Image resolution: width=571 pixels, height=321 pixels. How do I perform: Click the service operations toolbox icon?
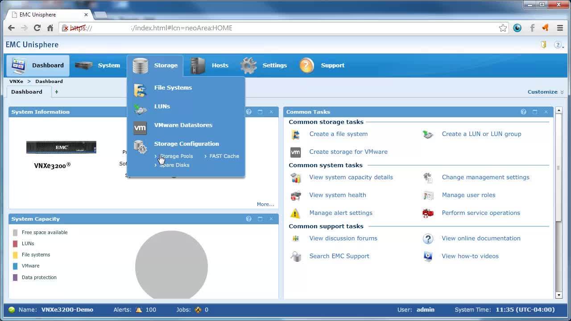click(428, 213)
